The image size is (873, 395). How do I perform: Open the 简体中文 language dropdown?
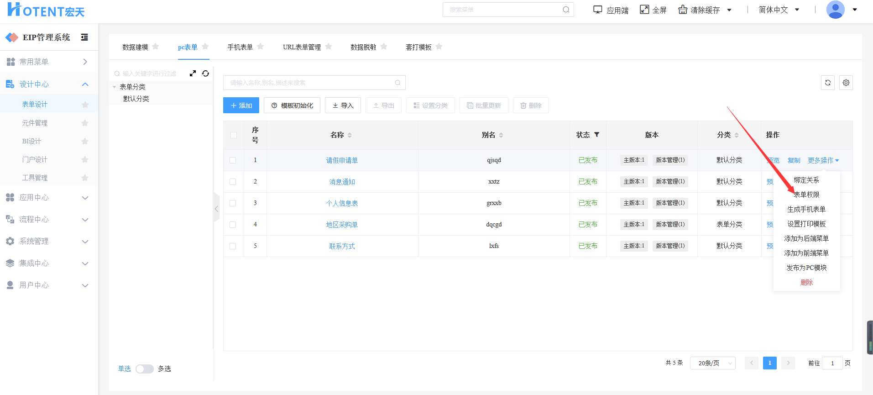pos(779,10)
